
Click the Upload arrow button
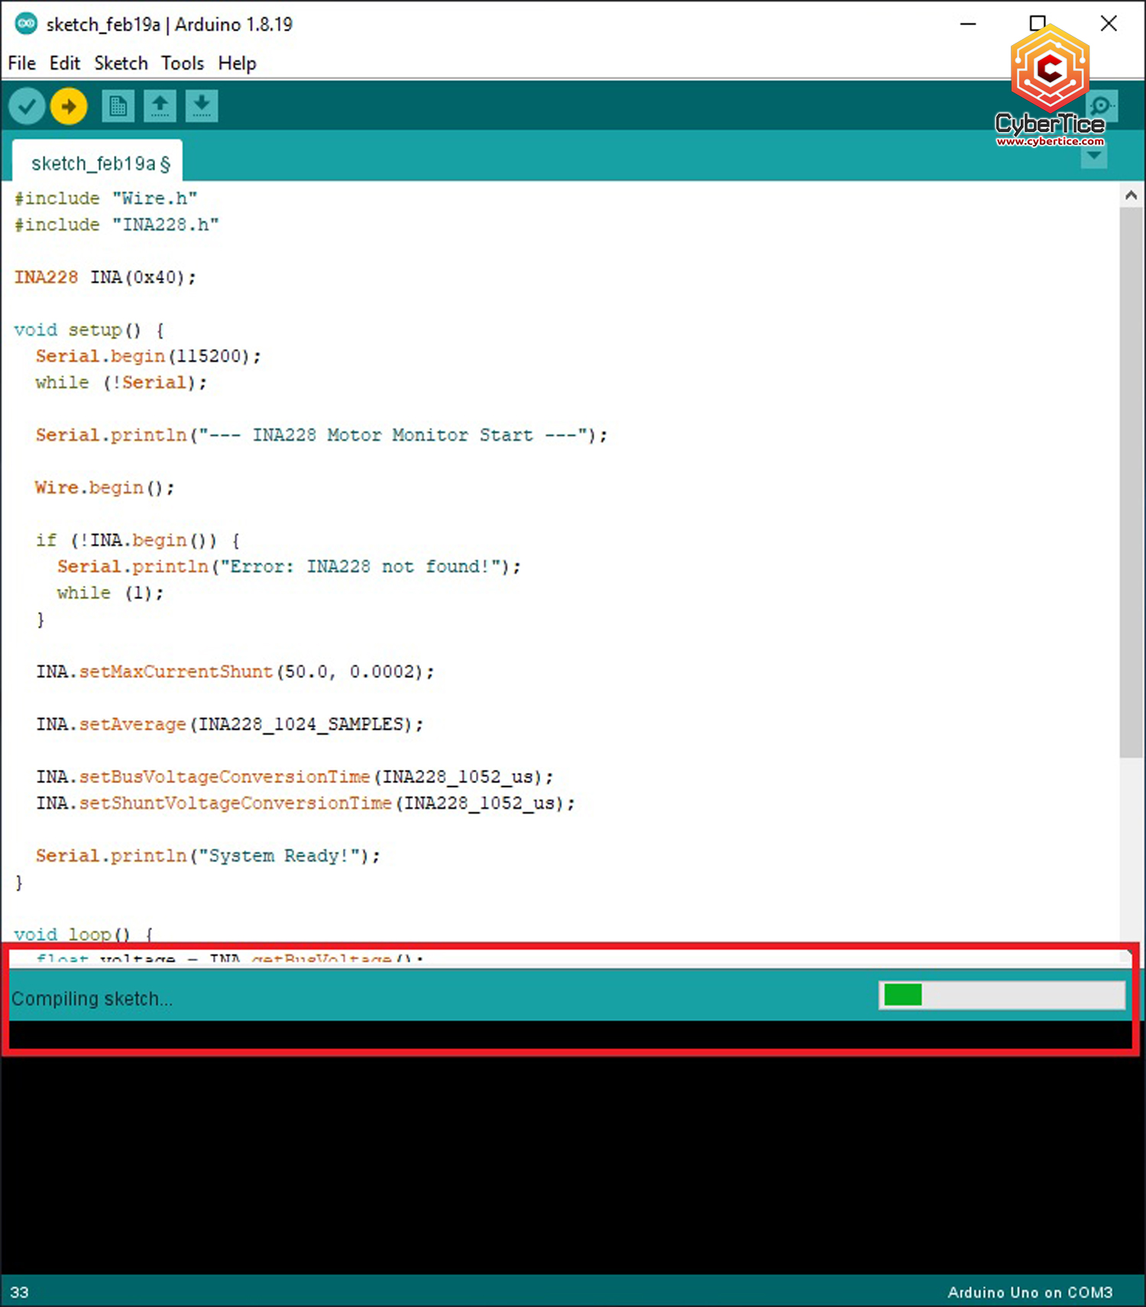pyautogui.click(x=69, y=106)
